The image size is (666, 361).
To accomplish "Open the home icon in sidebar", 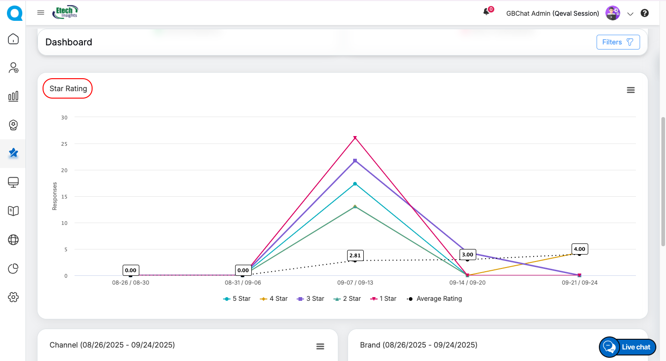I will [x=13, y=39].
